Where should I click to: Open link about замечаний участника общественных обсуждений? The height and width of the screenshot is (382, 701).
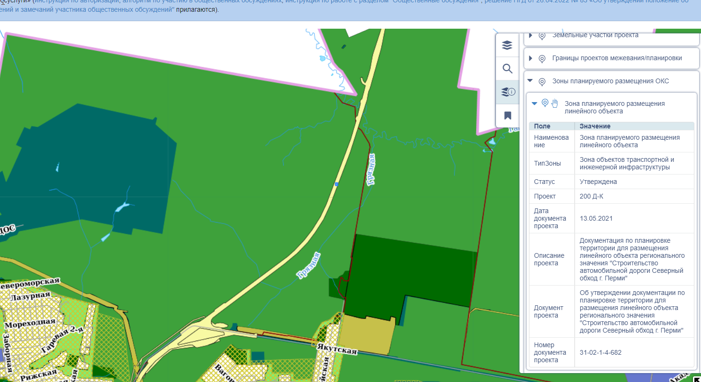point(86,10)
